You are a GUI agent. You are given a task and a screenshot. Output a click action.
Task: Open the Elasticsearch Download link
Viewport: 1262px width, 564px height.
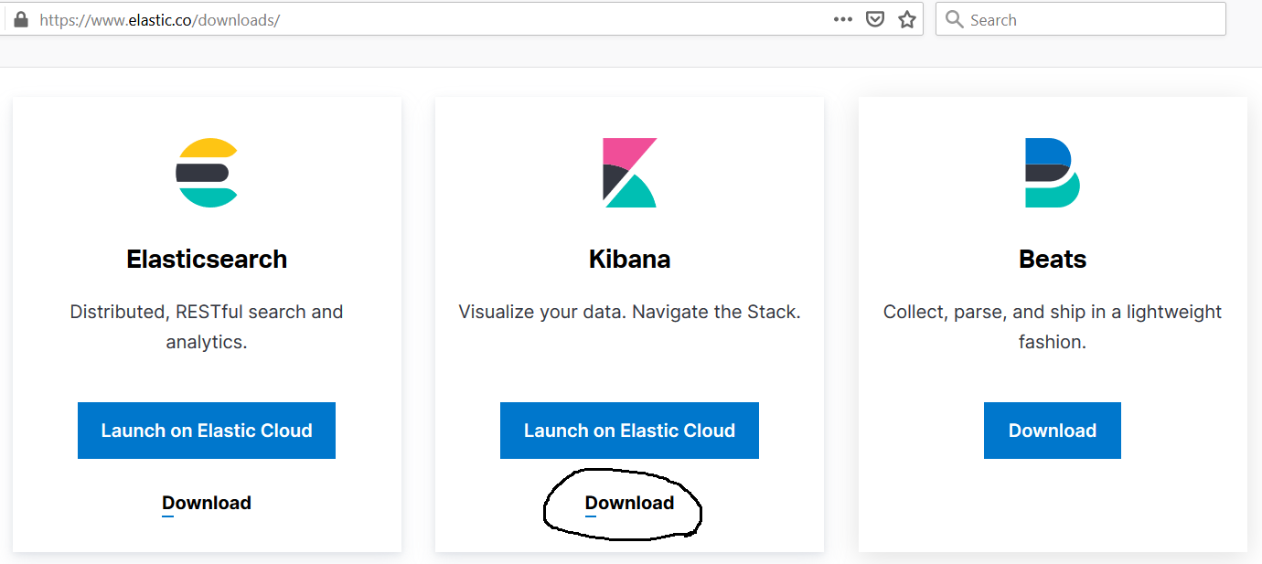click(207, 503)
